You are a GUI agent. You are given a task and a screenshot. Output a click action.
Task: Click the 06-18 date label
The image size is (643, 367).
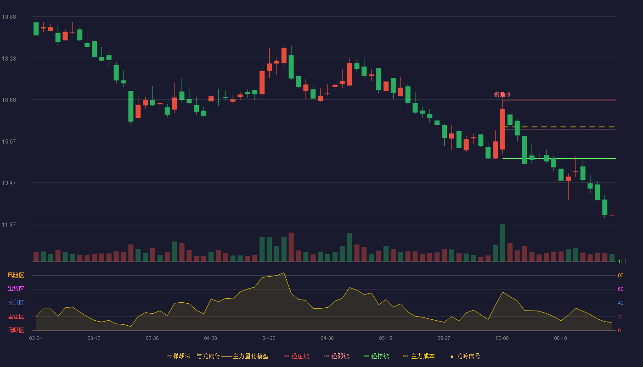(x=560, y=338)
